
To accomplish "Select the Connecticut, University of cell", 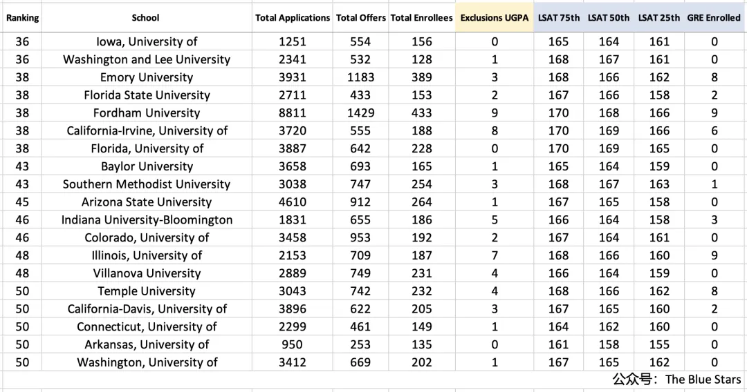I will coord(147,327).
